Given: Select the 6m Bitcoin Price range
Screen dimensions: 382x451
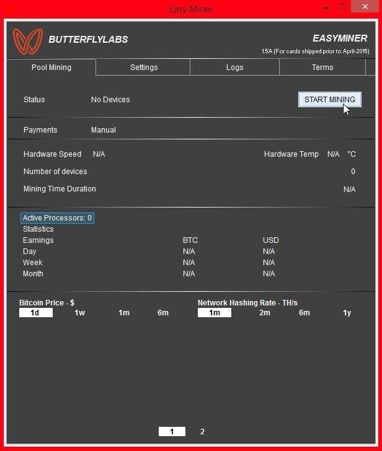Looking at the screenshot, I should coord(163,313).
